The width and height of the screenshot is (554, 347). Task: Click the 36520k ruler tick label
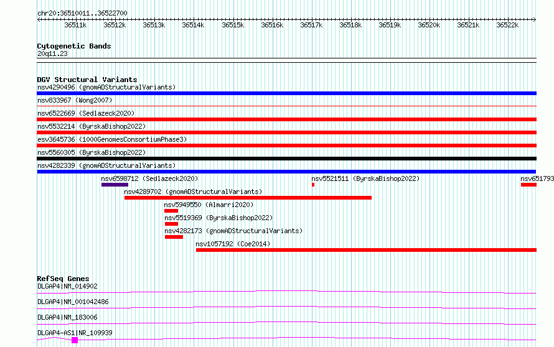(429, 25)
